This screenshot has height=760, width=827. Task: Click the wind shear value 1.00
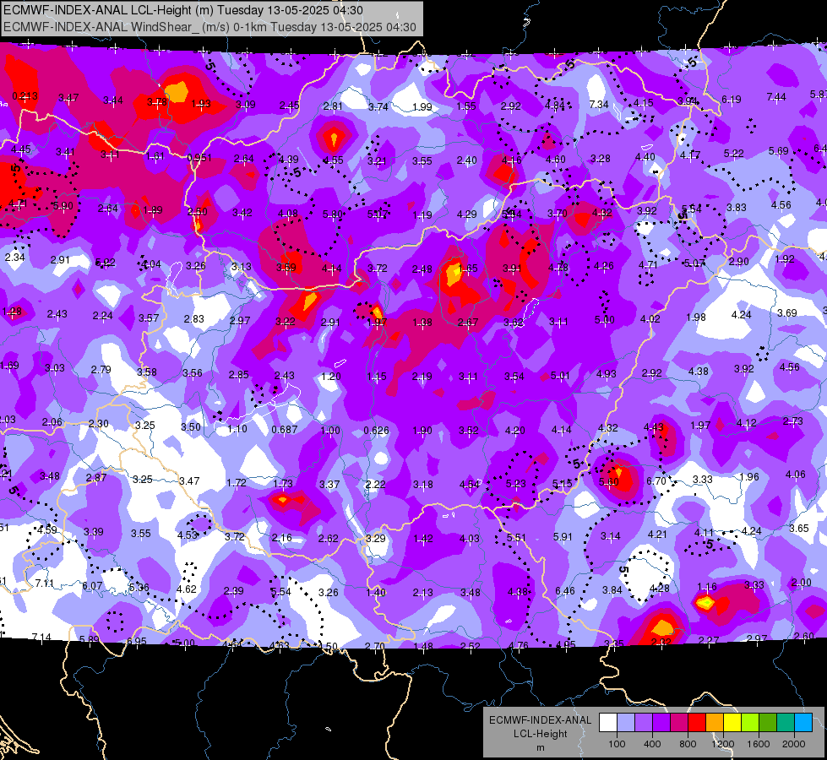tap(330, 431)
